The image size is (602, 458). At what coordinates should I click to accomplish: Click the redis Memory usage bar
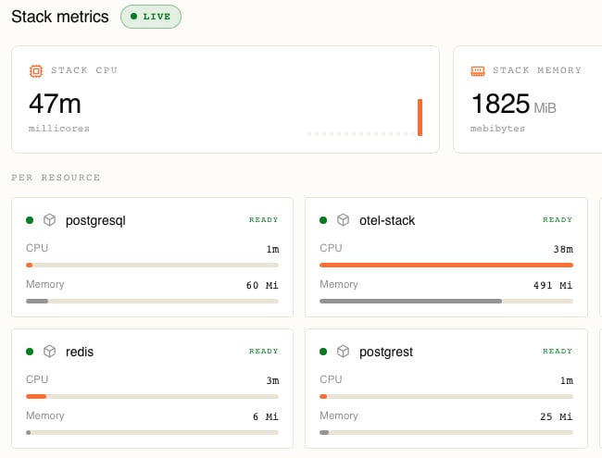[152, 432]
